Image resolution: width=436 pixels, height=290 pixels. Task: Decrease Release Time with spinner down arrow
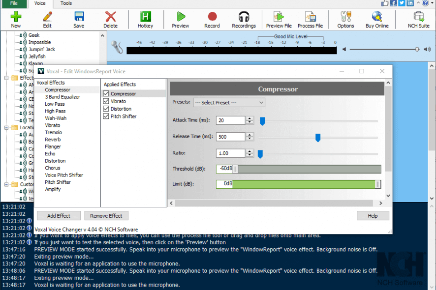(249, 139)
